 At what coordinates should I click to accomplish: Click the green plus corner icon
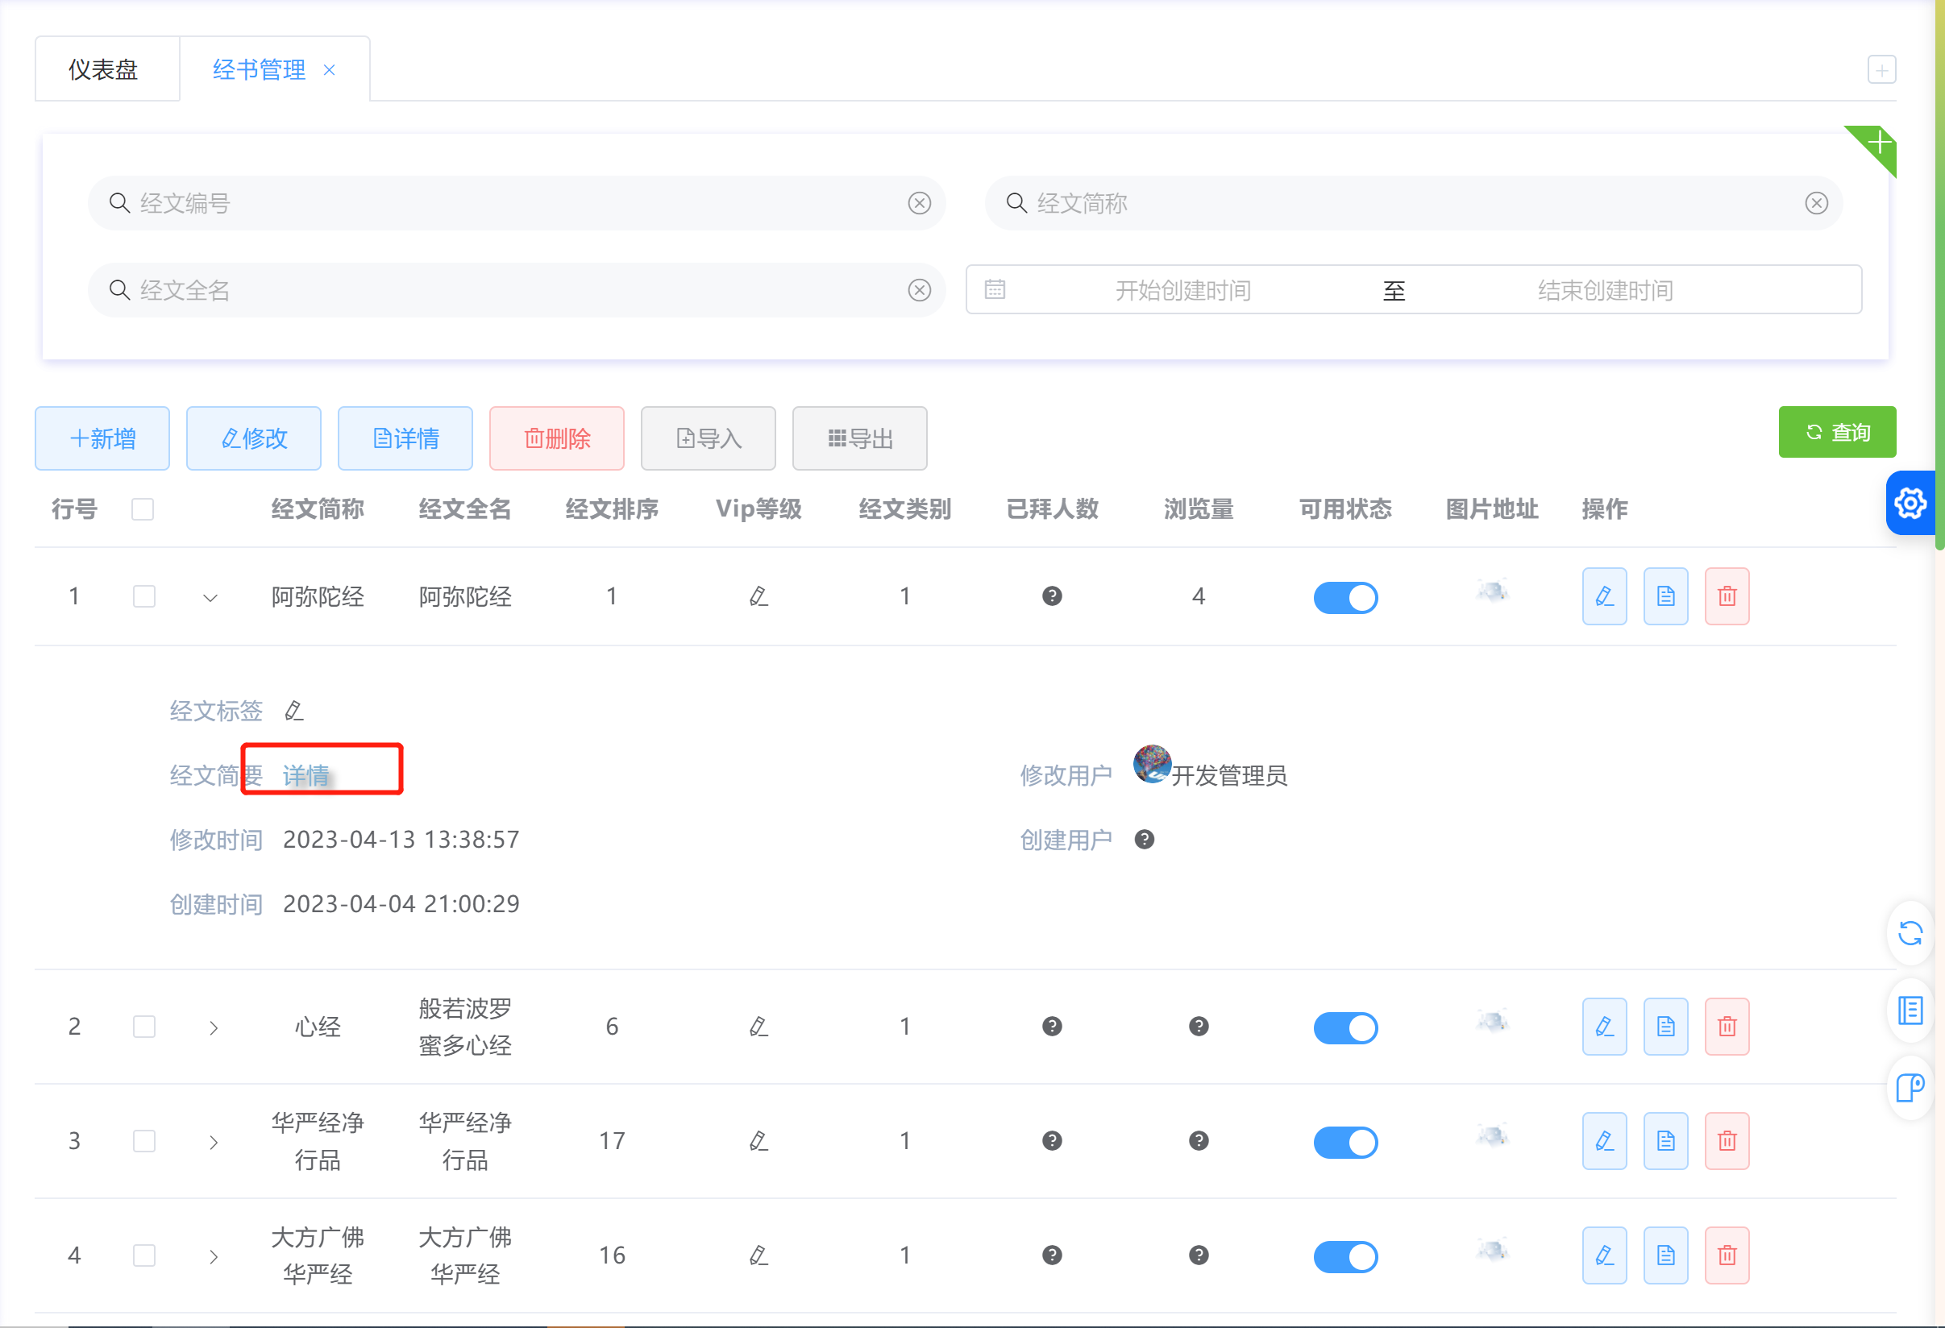pyautogui.click(x=1878, y=144)
